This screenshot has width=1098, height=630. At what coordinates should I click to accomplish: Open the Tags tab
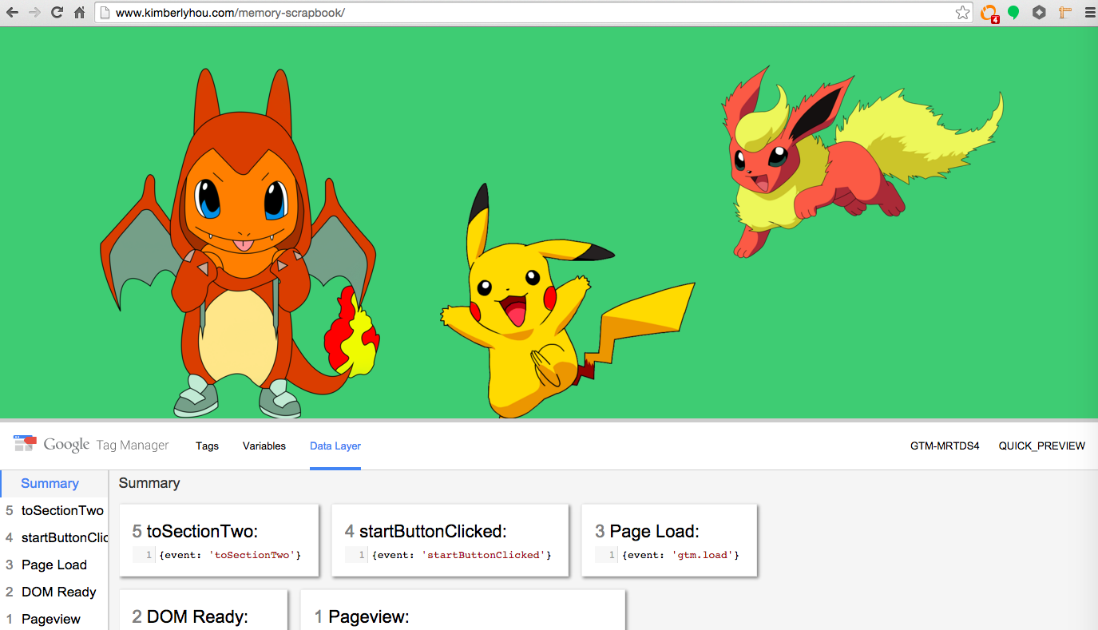click(x=207, y=446)
